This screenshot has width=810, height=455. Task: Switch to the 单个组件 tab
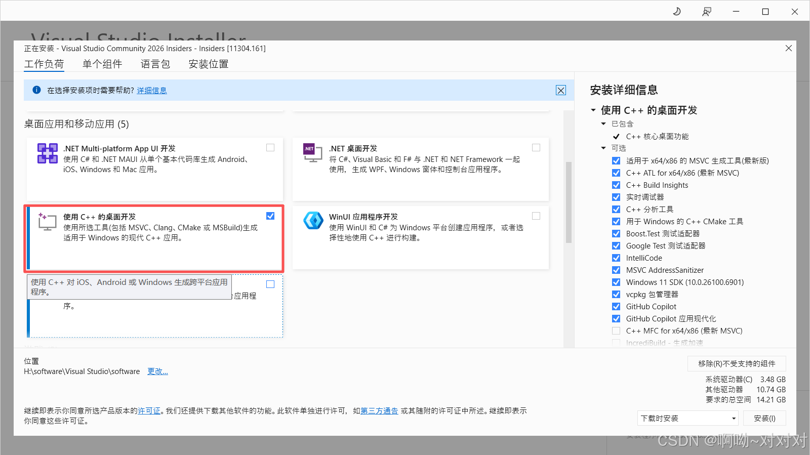pos(102,64)
